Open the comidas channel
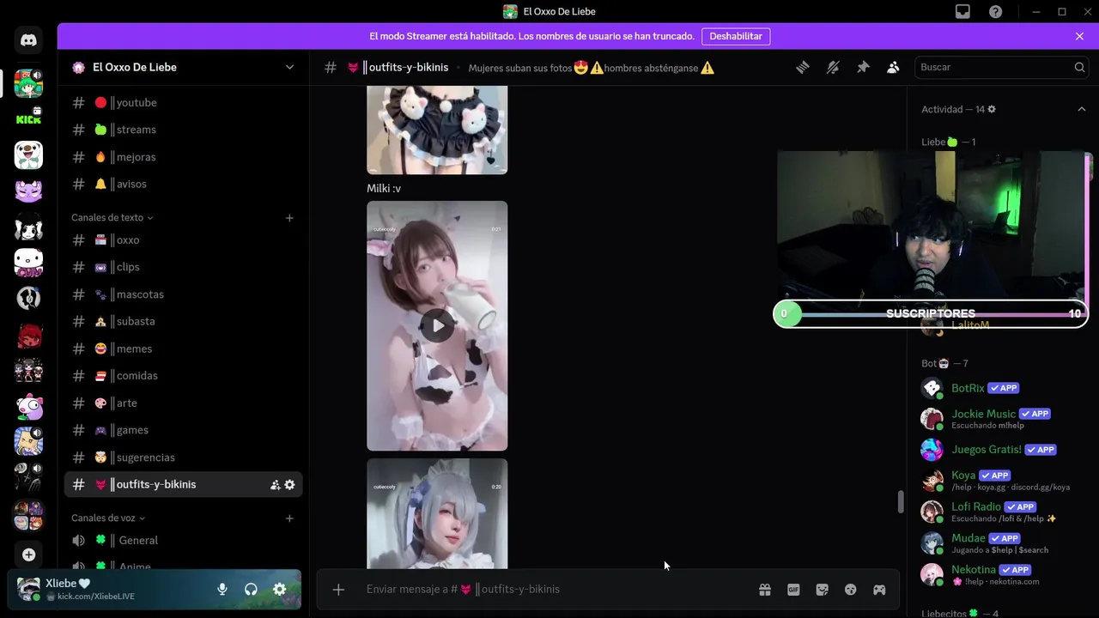This screenshot has height=618, width=1099. 183,376
